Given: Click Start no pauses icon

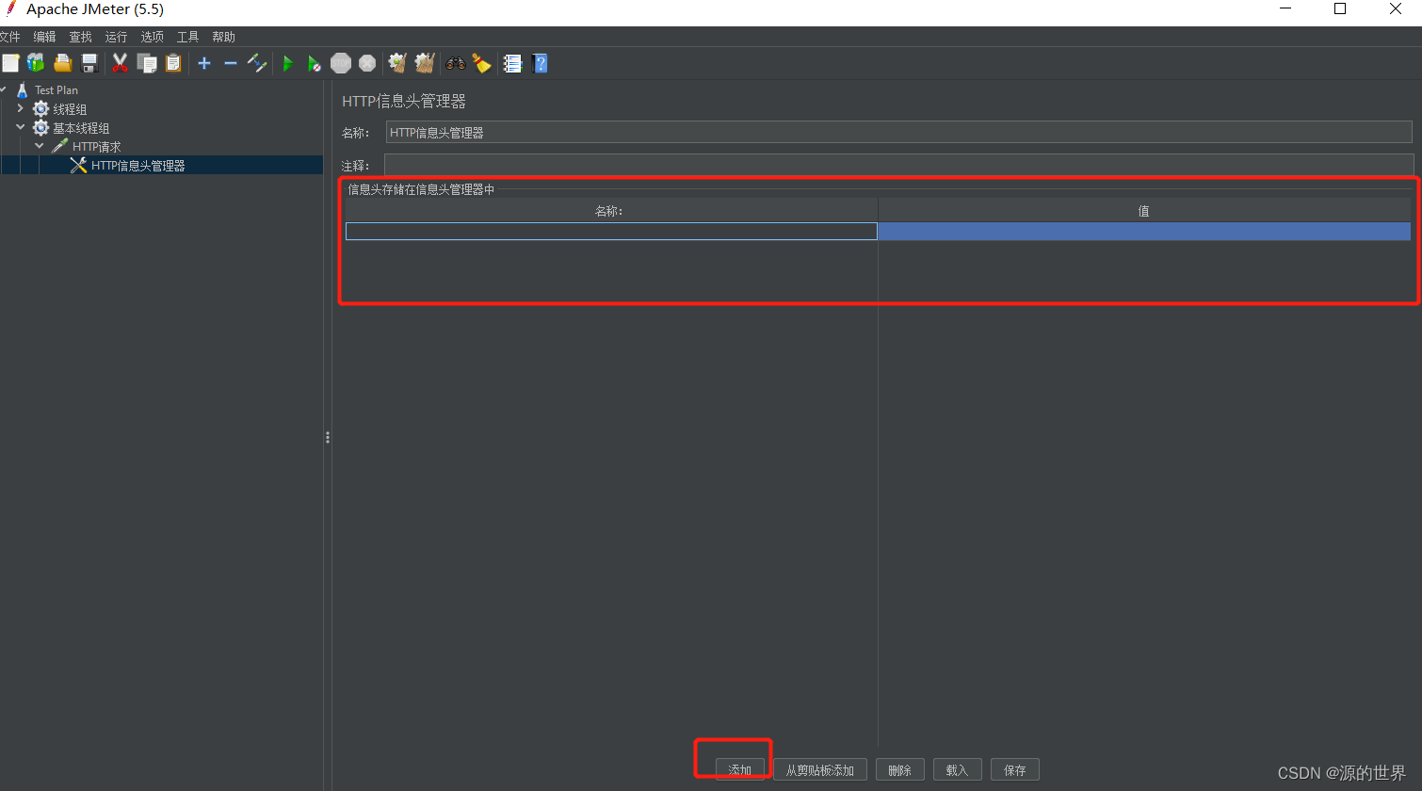Looking at the screenshot, I should click(x=315, y=63).
